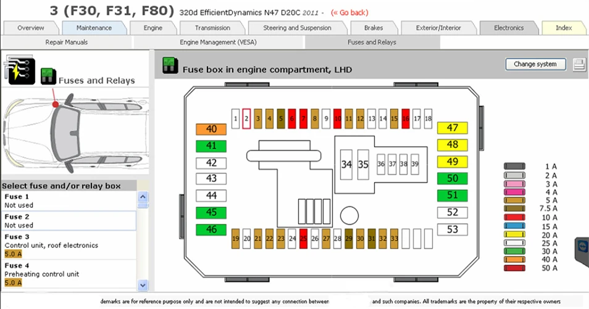Click the 40 A orange legend swatch
The width and height of the screenshot is (589, 309).
tap(514, 260)
